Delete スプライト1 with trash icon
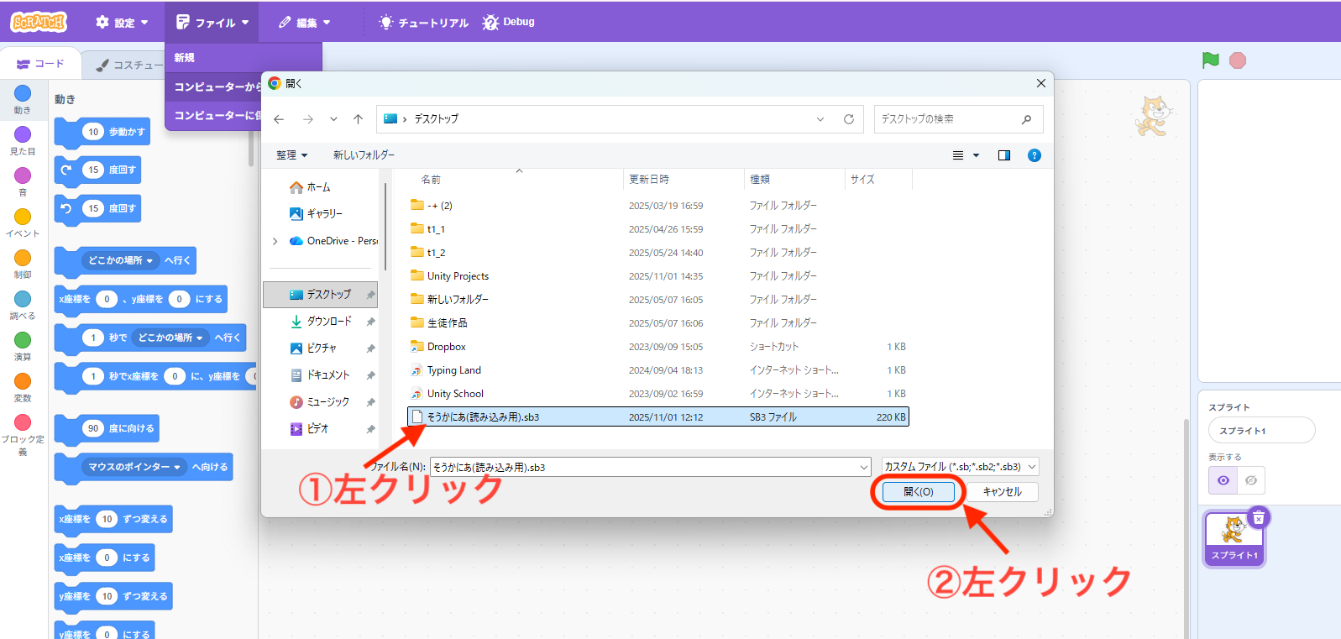The width and height of the screenshot is (1341, 639). click(x=1258, y=518)
